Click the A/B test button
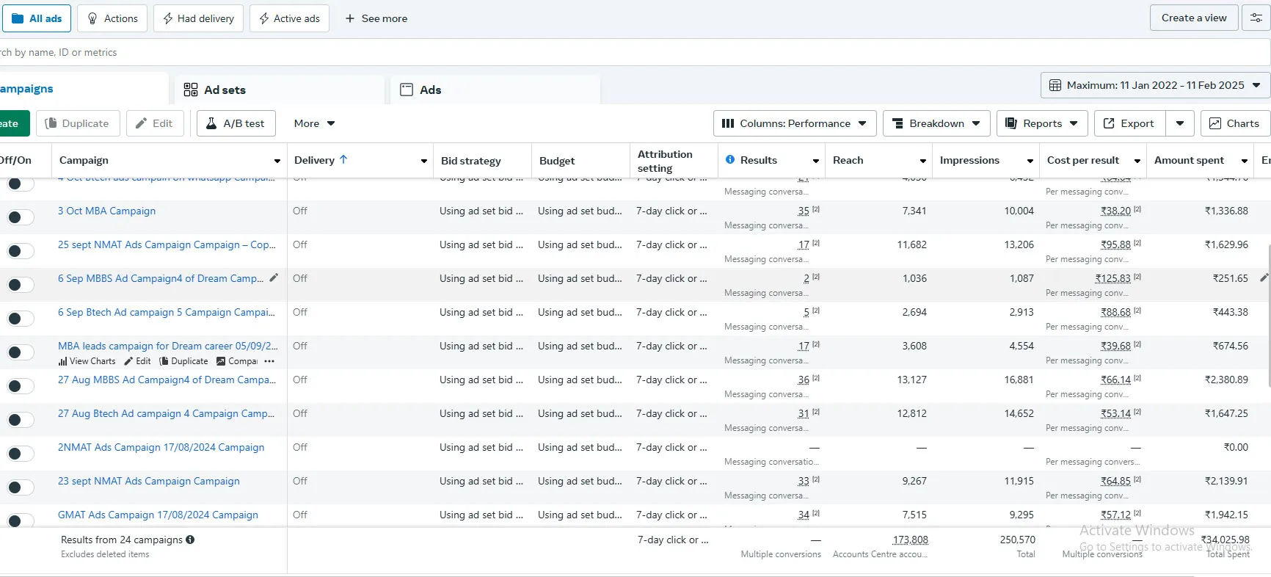Screen dimensions: 1271x577 click(236, 123)
